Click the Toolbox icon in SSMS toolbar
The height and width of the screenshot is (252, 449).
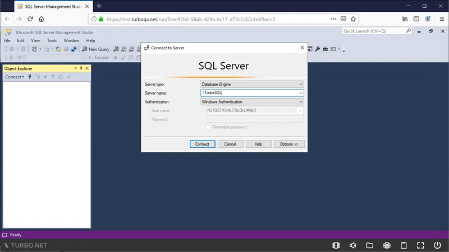tap(326, 49)
